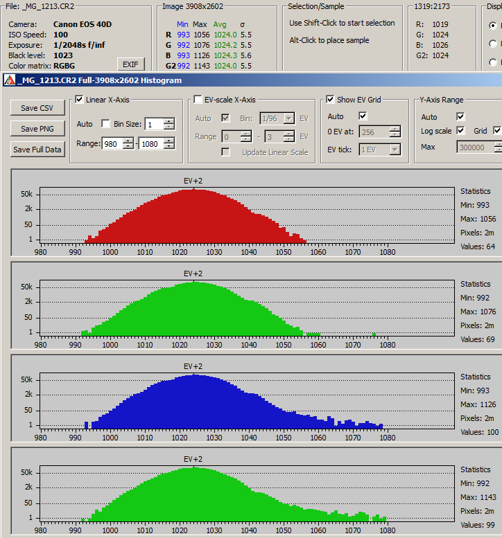Click the RawDigger icon in histogram title bar

click(x=9, y=80)
